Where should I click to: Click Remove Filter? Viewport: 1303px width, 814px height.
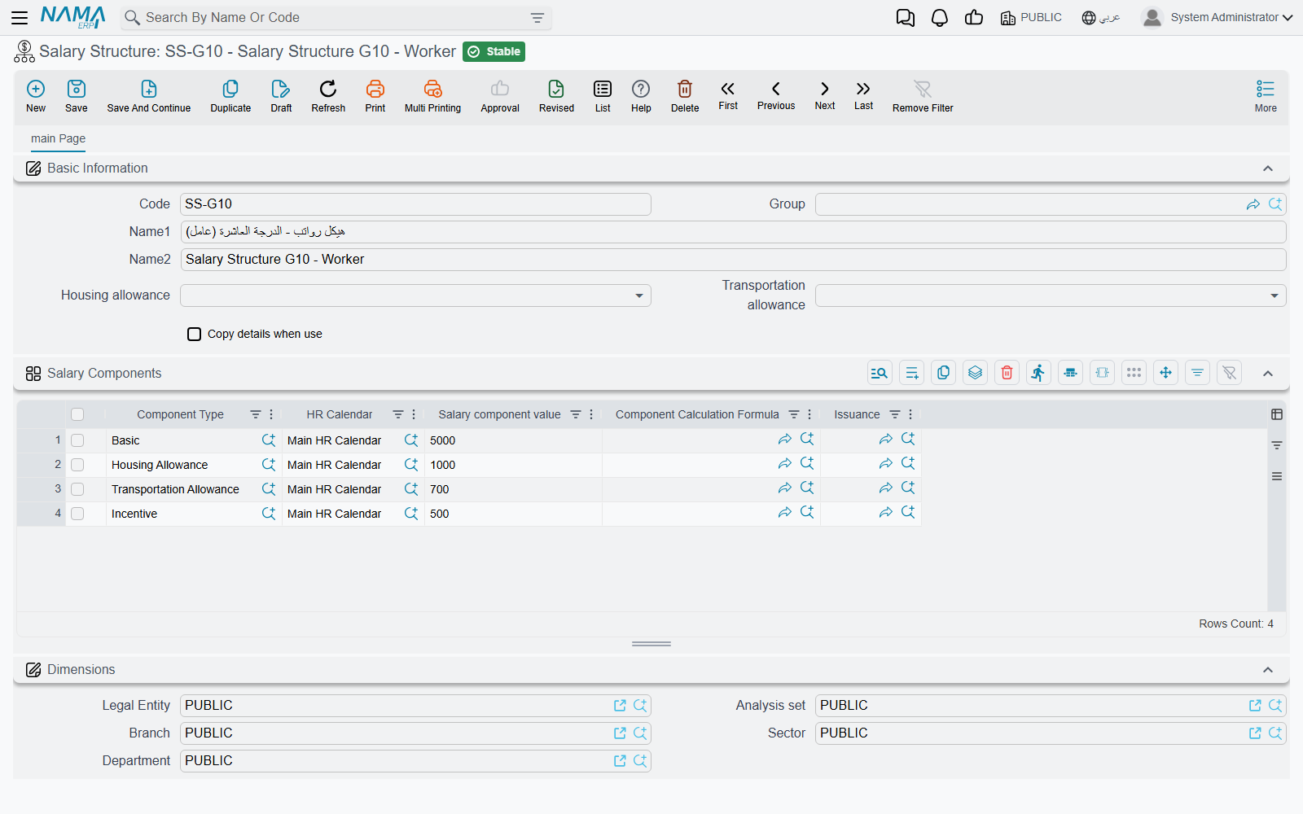tap(923, 96)
